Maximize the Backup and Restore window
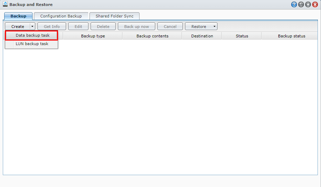The image size is (321, 187). pyautogui.click(x=308, y=5)
